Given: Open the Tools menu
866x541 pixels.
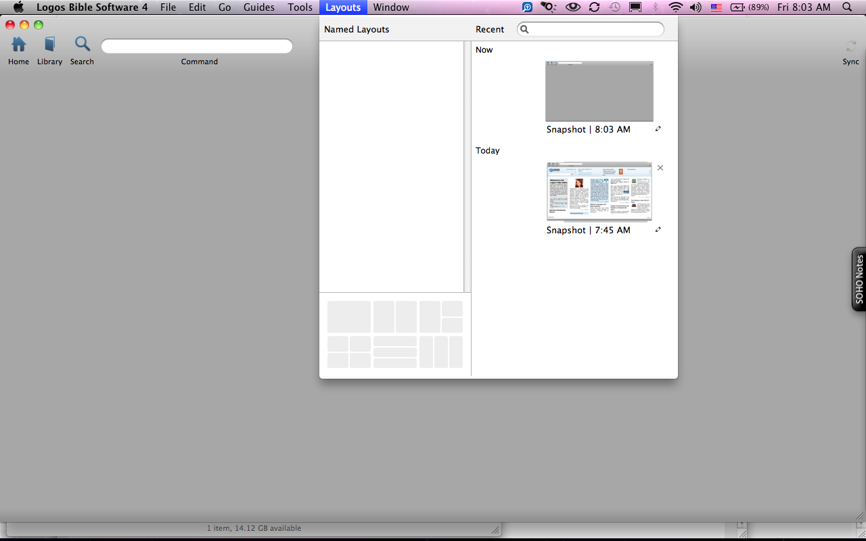Looking at the screenshot, I should (300, 7).
